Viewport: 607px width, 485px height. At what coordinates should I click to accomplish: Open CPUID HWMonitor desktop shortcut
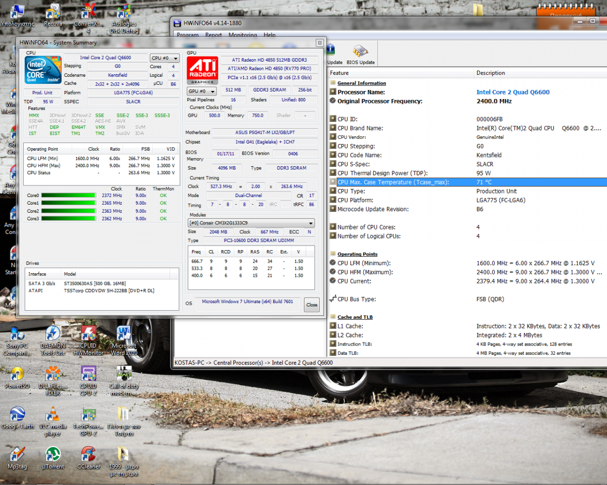click(x=89, y=341)
